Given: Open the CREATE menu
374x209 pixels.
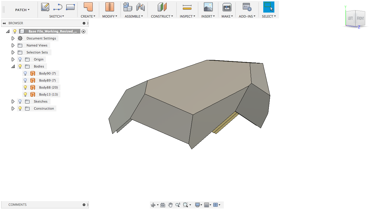Looking at the screenshot, I should (x=88, y=16).
